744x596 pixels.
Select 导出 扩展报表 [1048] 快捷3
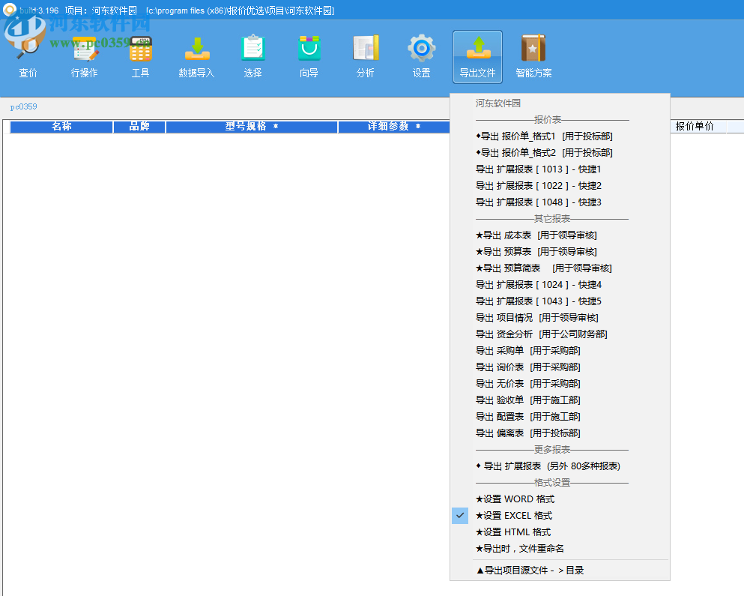coord(539,202)
